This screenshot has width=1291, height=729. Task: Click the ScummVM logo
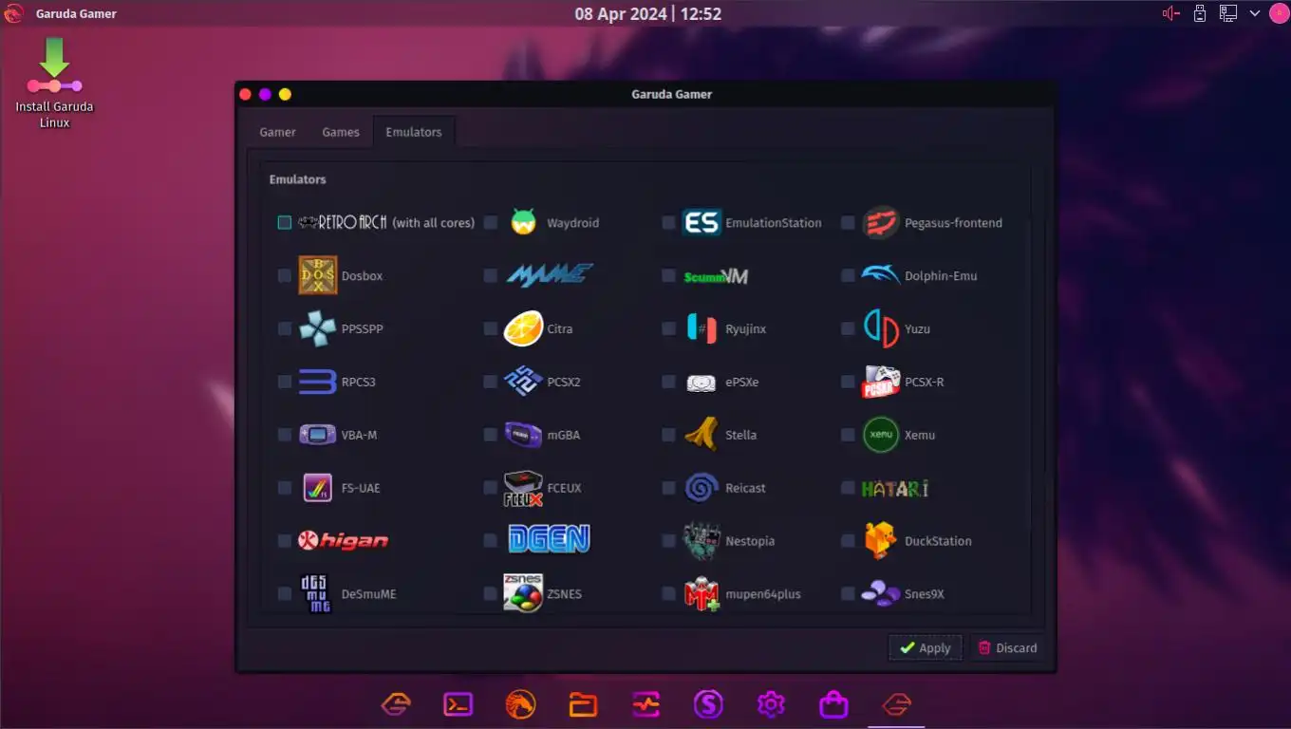717,276
